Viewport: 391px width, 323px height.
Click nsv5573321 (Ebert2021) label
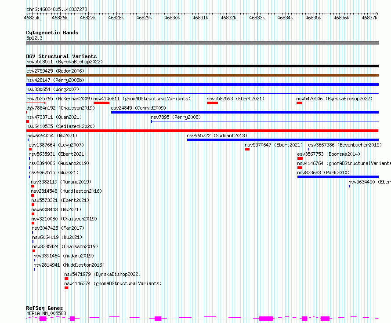[60, 200]
